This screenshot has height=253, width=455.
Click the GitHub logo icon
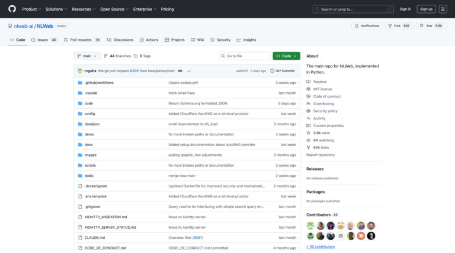coord(12,9)
